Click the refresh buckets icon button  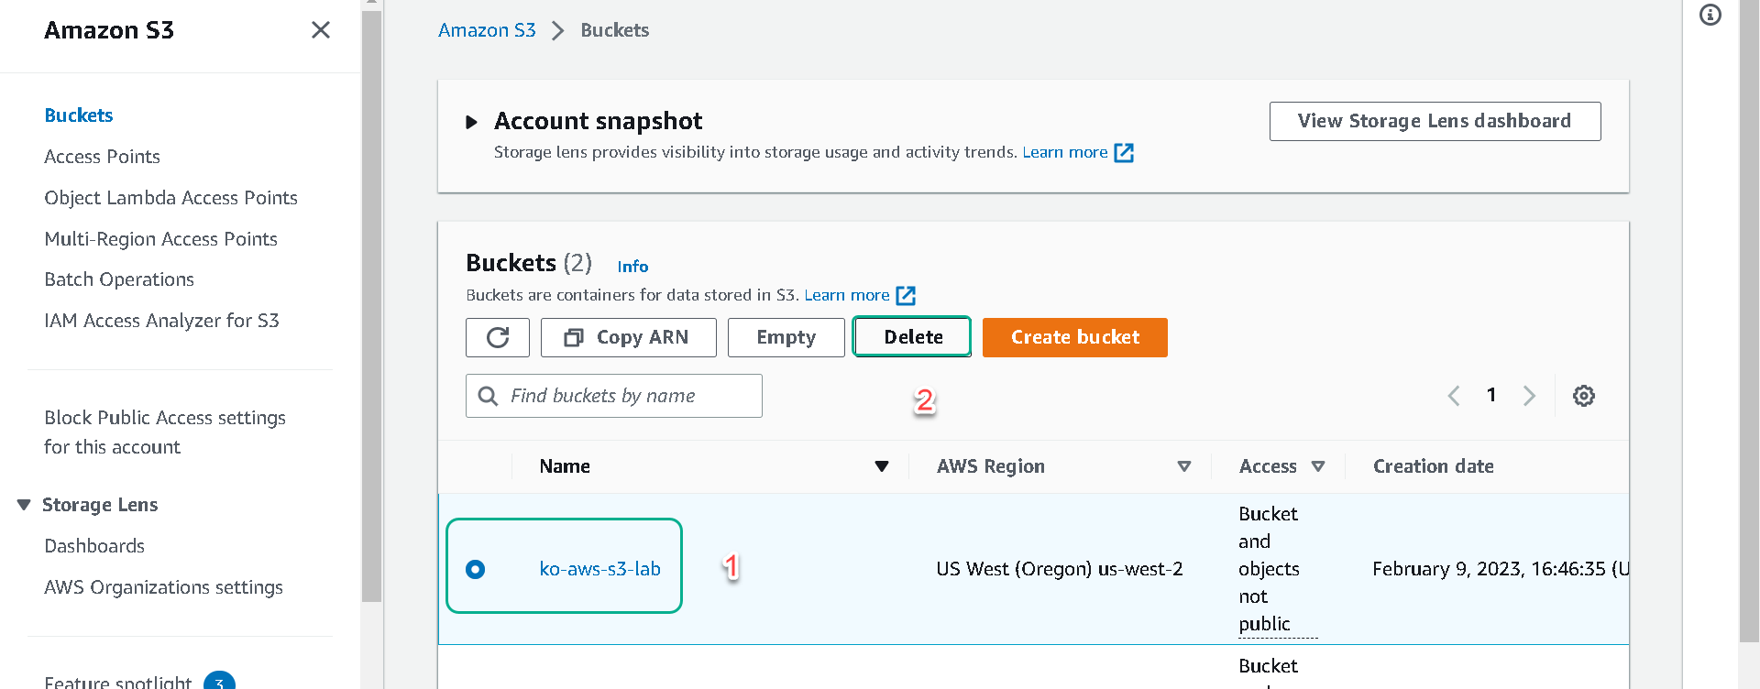click(498, 337)
